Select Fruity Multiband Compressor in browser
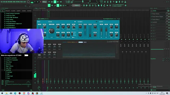Viewport: 170px width, 95px height. pos(14,23)
